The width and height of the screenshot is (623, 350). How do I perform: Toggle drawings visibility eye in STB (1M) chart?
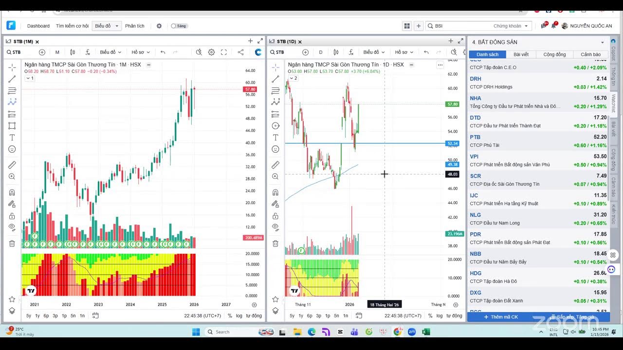(12, 227)
